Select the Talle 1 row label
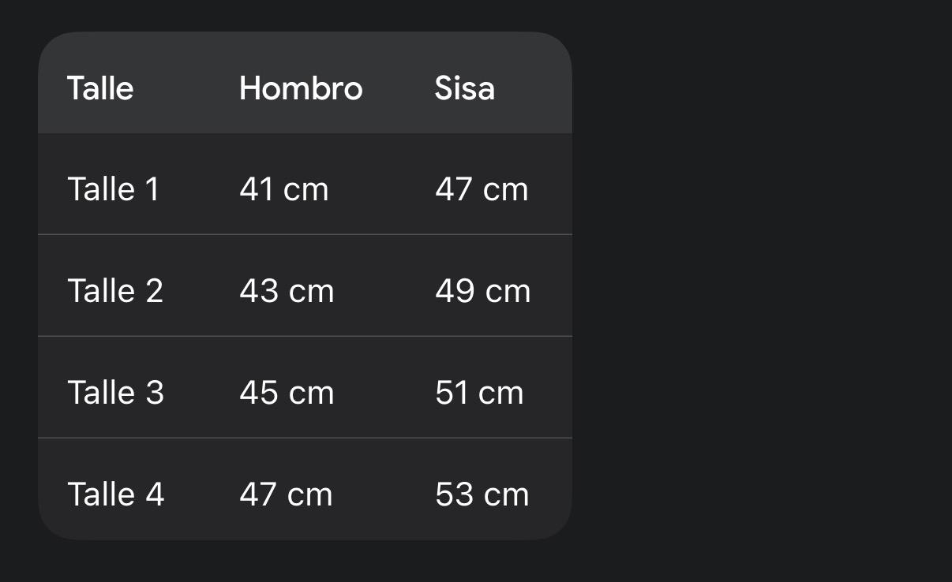The image size is (952, 582). coord(114,189)
